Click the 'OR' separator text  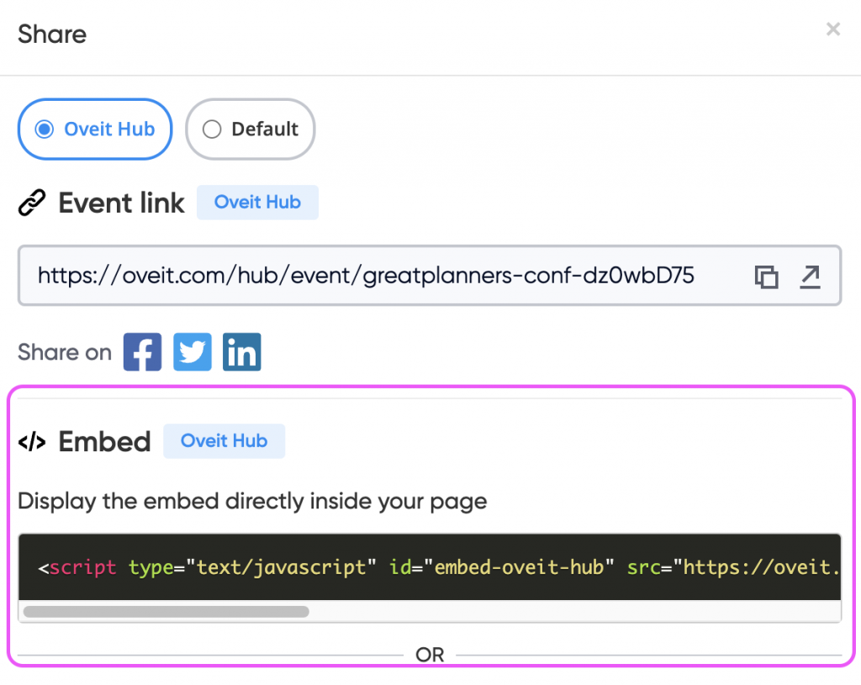[x=430, y=655]
